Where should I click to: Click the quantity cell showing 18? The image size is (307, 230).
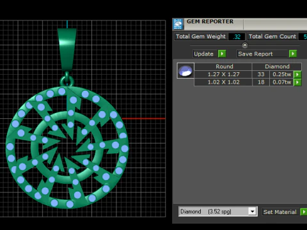pyautogui.click(x=261, y=82)
